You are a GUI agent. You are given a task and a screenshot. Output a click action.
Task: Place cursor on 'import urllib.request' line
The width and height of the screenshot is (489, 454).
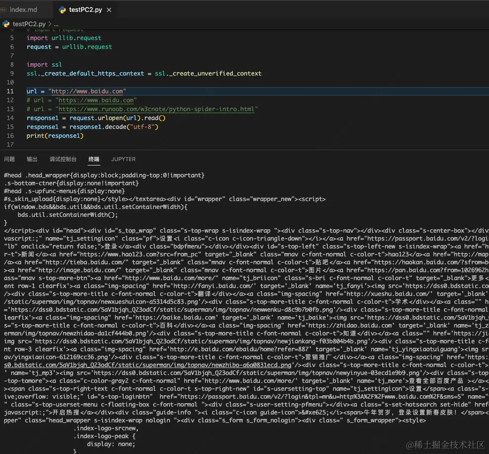(x=64, y=38)
